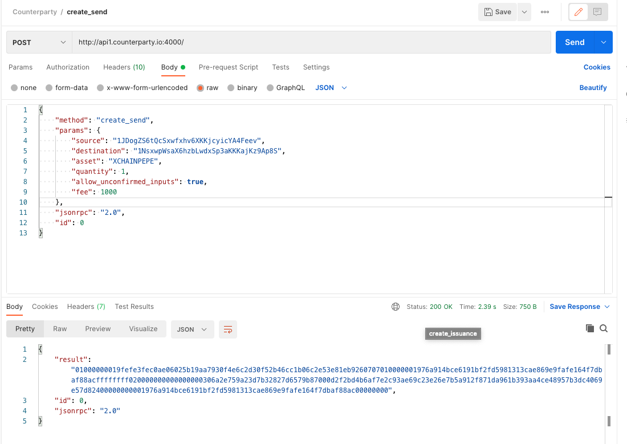Click the Counterparty breadcrumb

click(35, 12)
